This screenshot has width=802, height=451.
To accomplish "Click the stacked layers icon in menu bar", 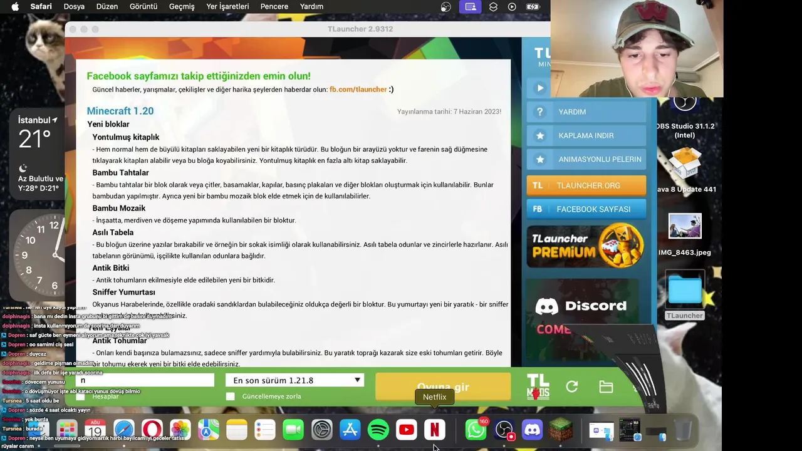I will [x=494, y=7].
